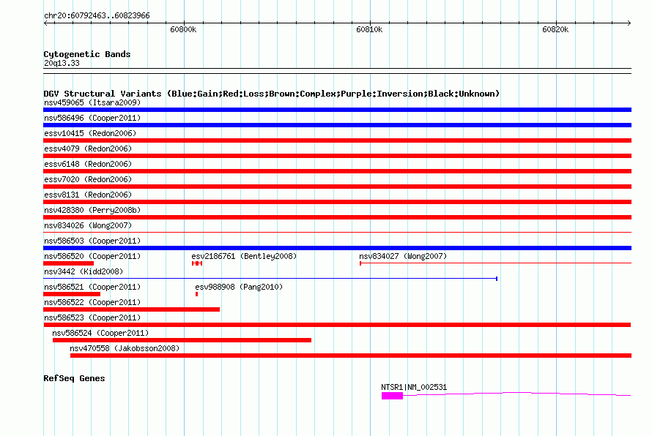Click red bar beneath essv8131 label
652x436 pixels.
point(337,202)
